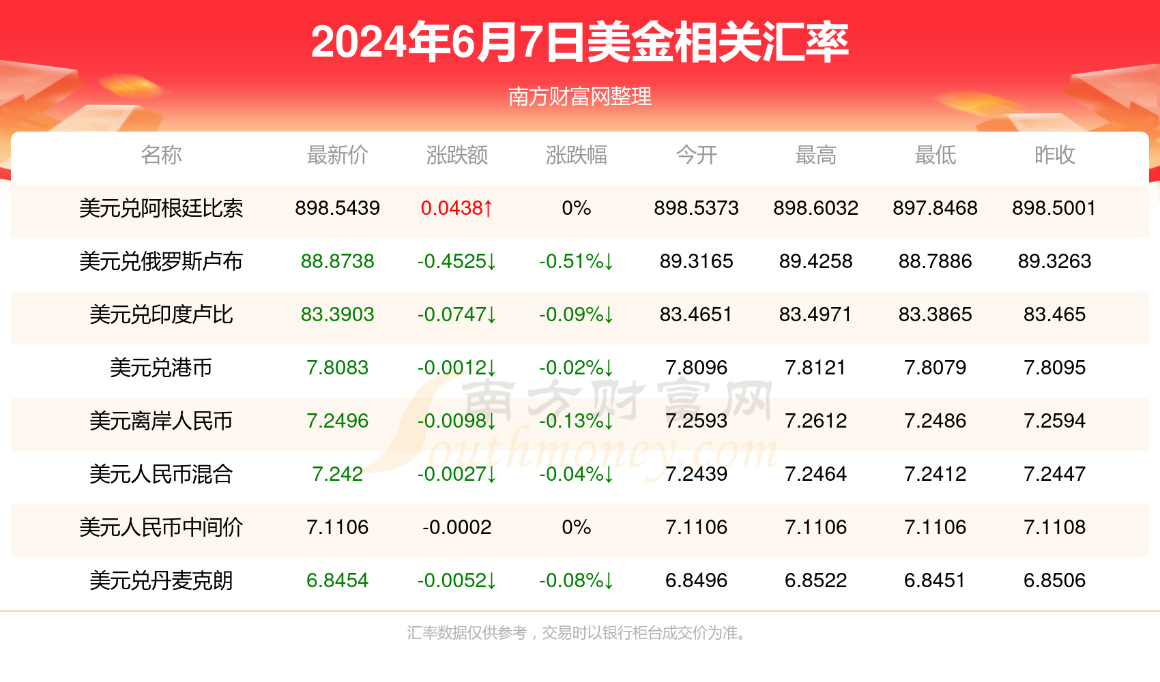This screenshot has height=682, width=1160.
Task: Click percent change -0.13%↓
Action: [x=576, y=421]
